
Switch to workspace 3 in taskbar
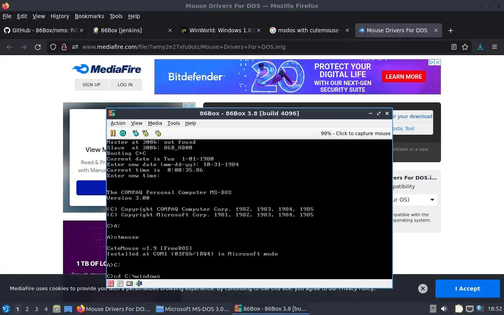[x=36, y=309]
